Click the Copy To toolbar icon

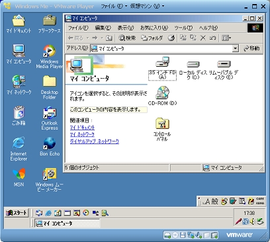tap(193, 38)
